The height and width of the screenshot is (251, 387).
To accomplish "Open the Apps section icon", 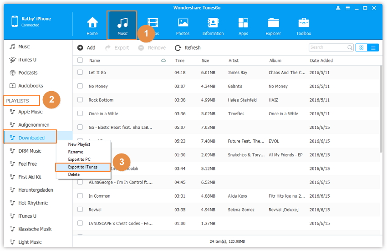I will tap(243, 23).
